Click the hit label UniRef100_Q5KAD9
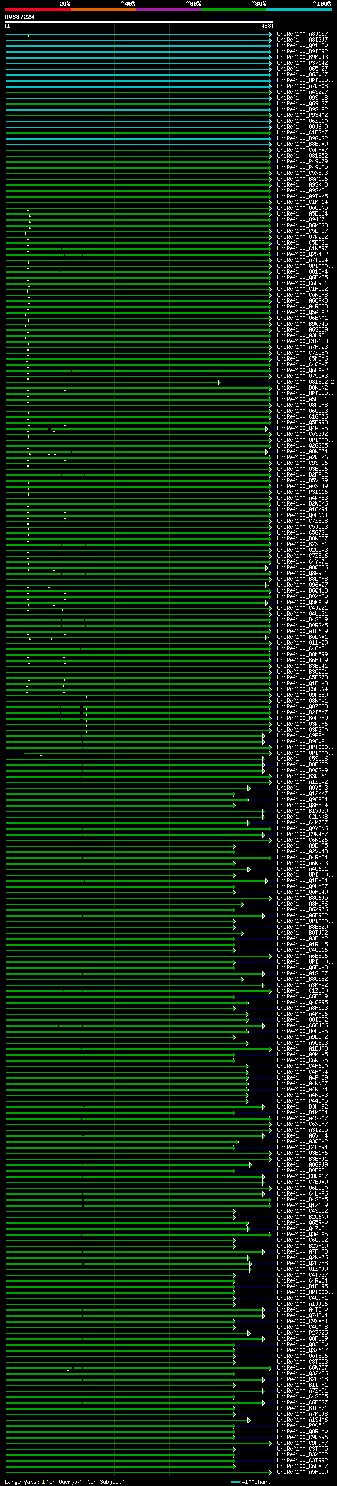Image resolution: width=337 pixels, height=1486 pixels. tap(302, 602)
